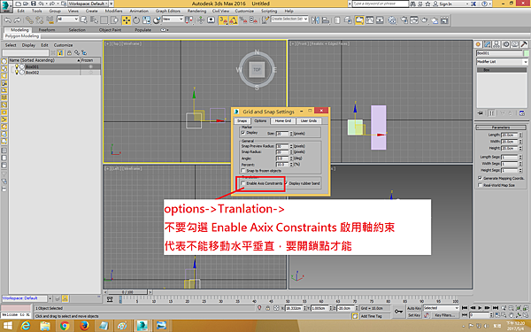Viewport: 531px width, 332px height.
Task: Toggle the Percent Snap button
Action: point(243,20)
